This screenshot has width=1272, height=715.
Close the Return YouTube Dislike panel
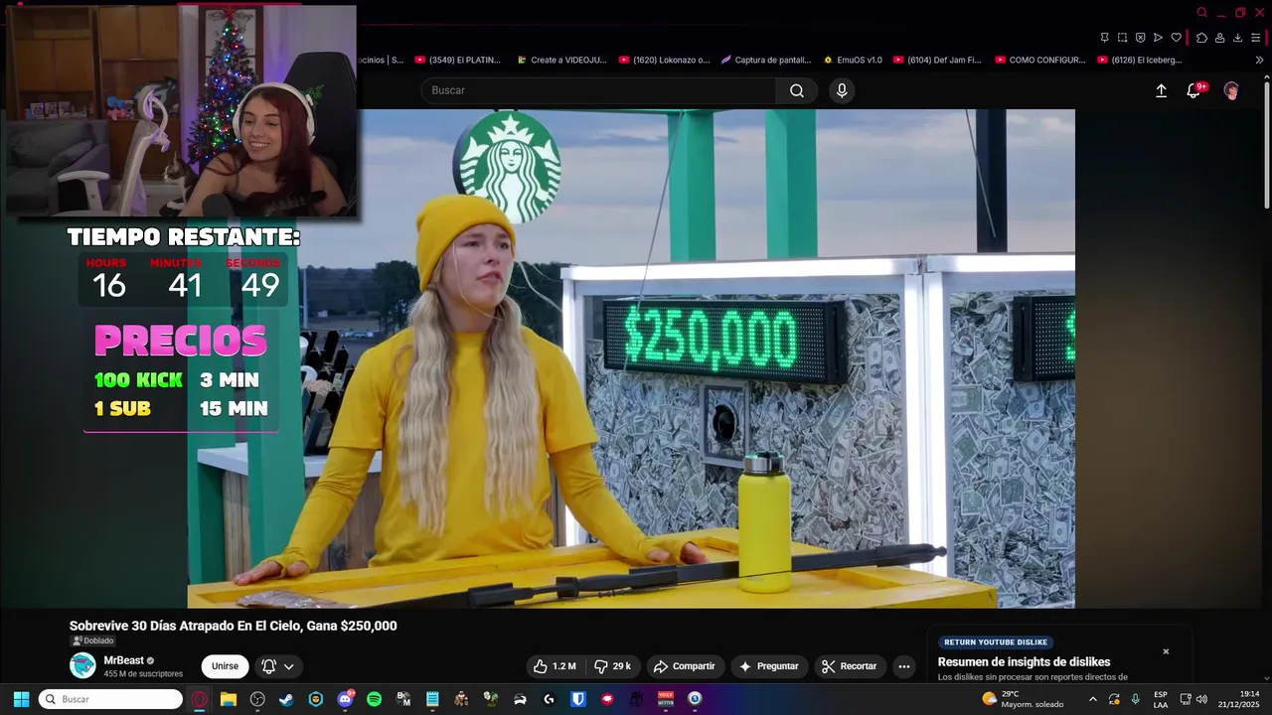point(1166,651)
